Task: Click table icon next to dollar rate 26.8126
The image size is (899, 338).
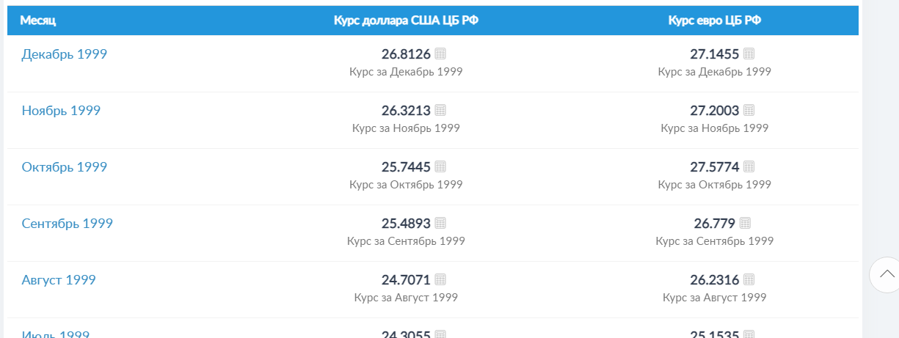Action: tap(440, 54)
